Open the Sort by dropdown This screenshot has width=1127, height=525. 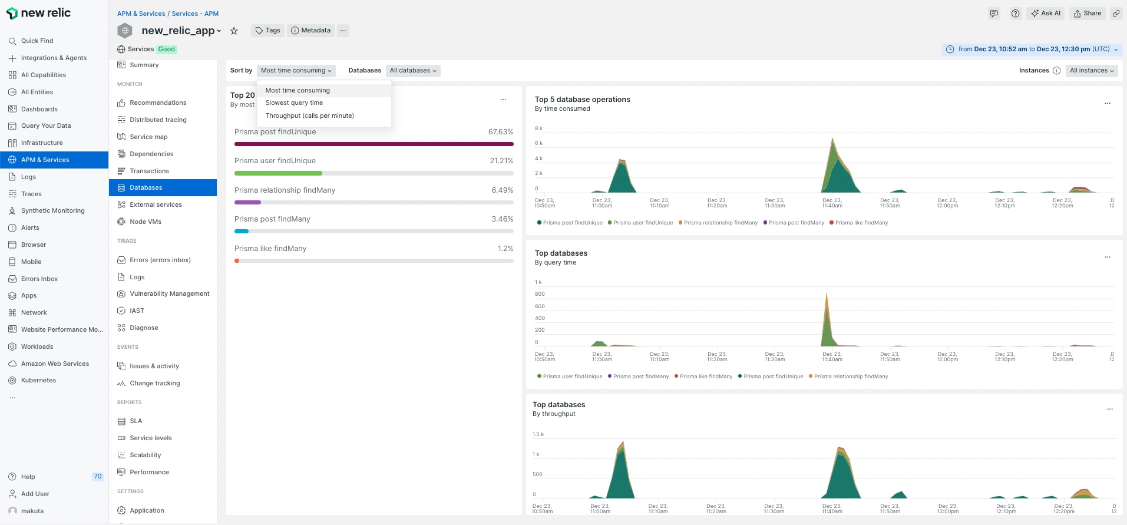(296, 71)
